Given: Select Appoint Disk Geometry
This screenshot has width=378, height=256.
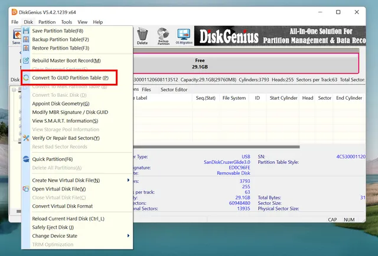Looking at the screenshot, I should (77, 104).
